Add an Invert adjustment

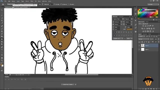coord(143,31)
